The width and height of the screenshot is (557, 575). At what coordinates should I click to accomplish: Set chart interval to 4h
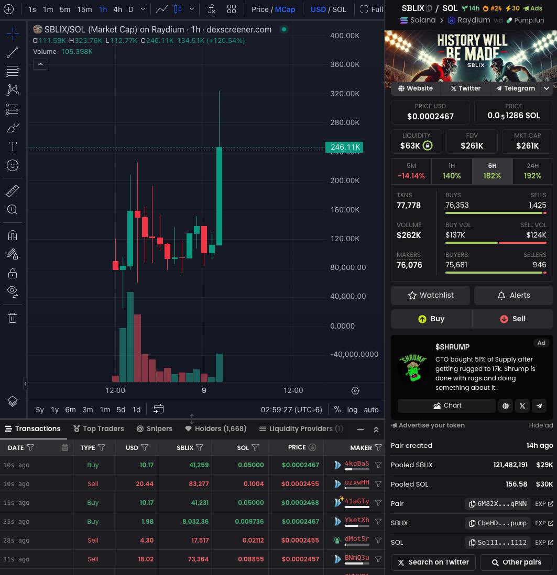coord(117,9)
